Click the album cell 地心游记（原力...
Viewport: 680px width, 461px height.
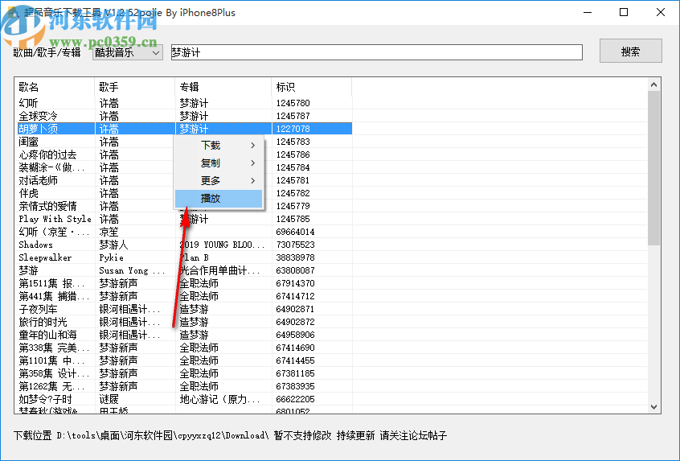219,399
